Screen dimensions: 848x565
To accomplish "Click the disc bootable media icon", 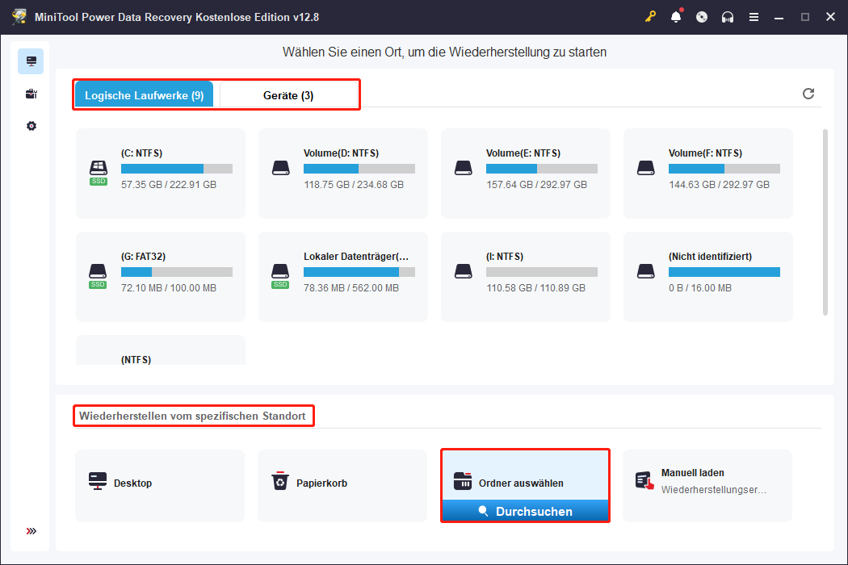I will (x=702, y=17).
